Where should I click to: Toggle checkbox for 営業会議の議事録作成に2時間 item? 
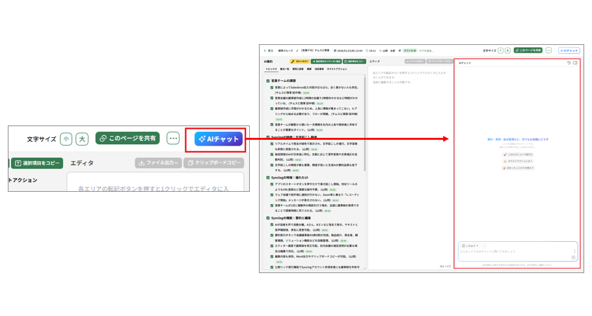271,98
